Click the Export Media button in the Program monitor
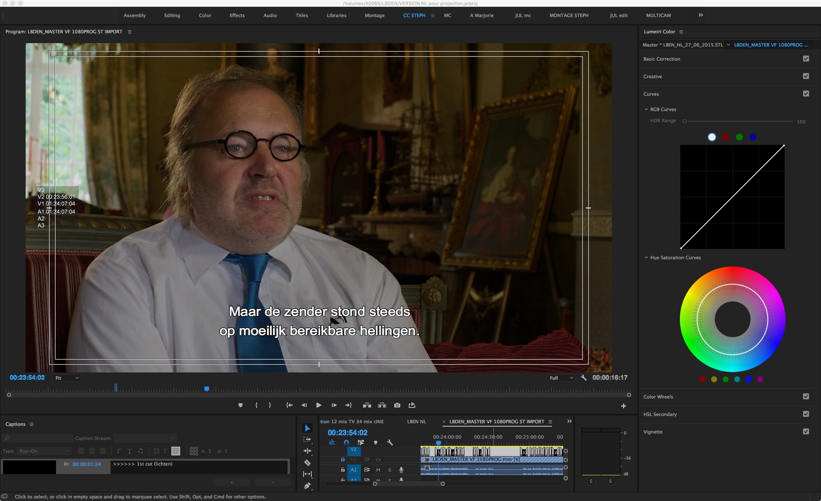 [x=412, y=405]
